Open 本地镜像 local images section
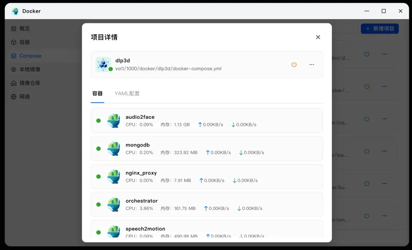 [x=30, y=69]
